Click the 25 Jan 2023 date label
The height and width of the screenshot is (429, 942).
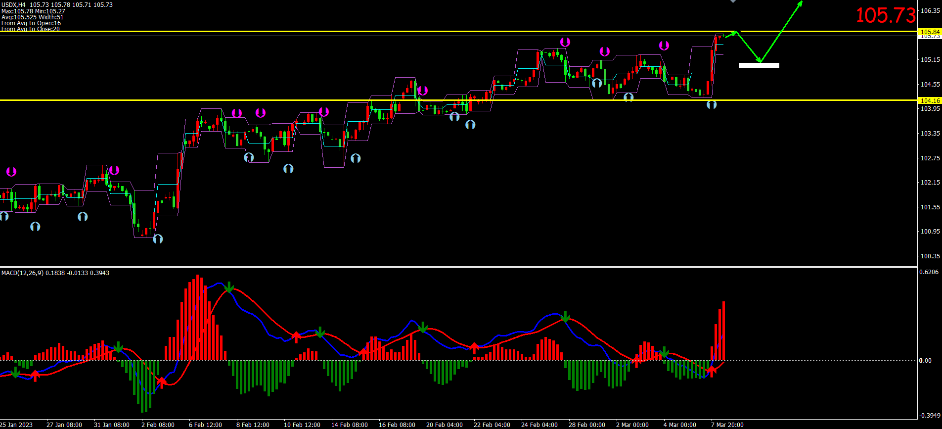pyautogui.click(x=16, y=425)
